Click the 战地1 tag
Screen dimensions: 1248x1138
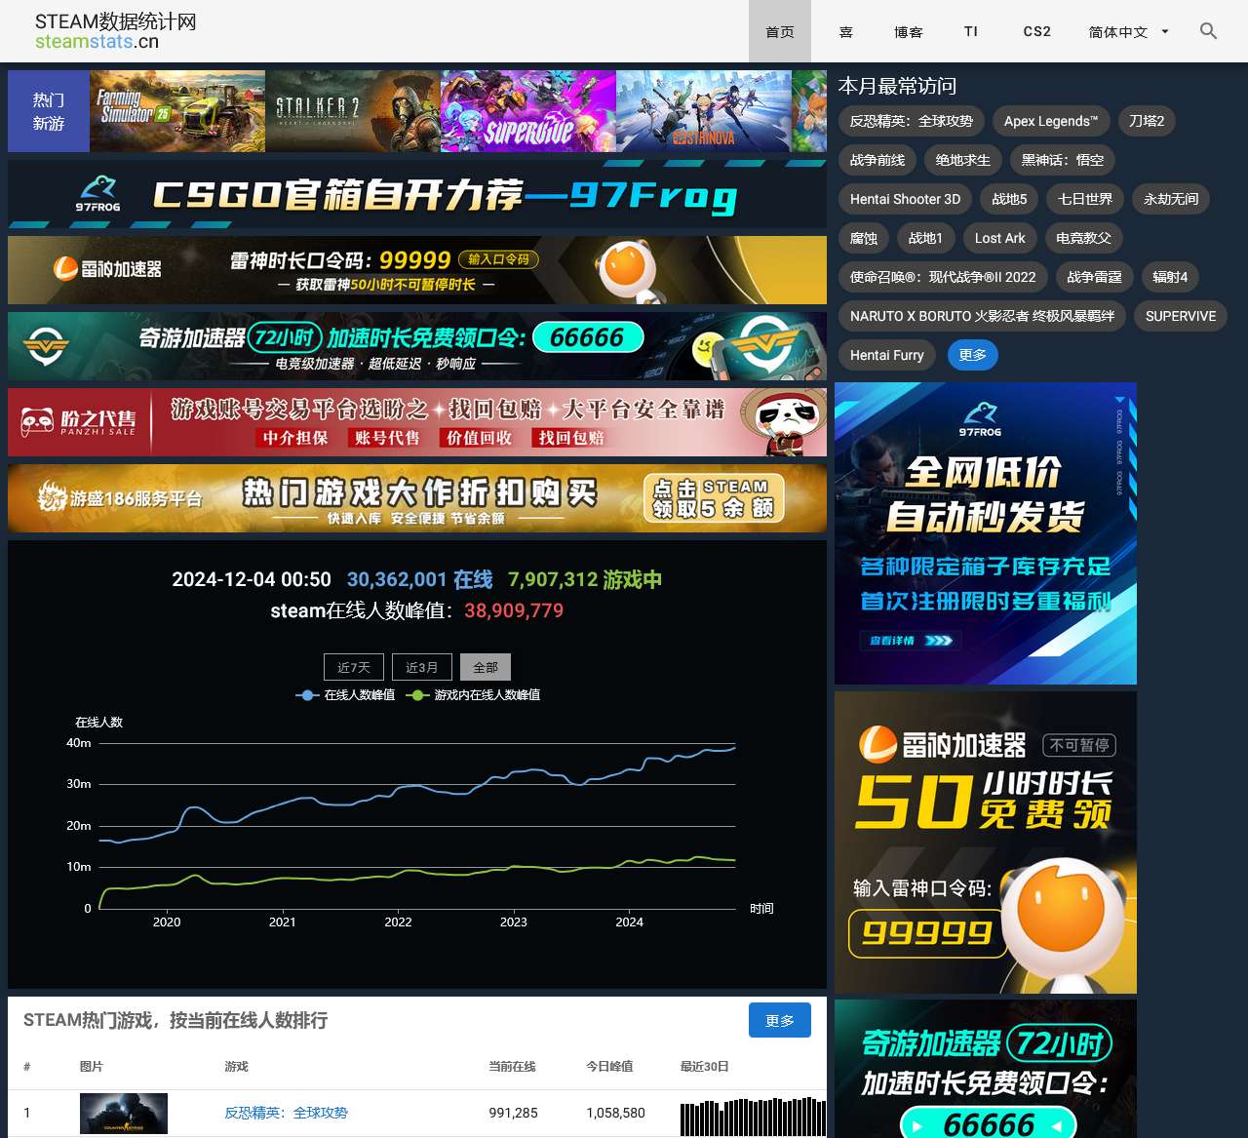coord(926,238)
